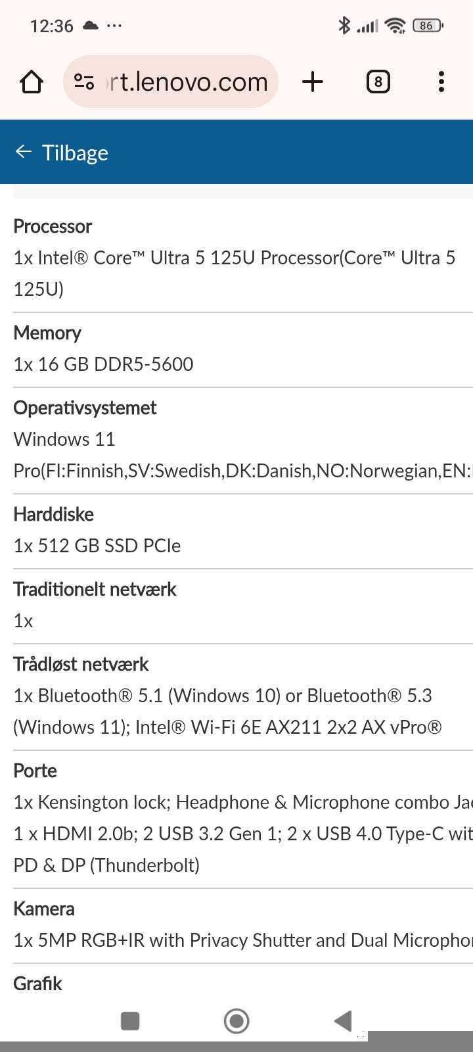Tap the battery indicator in status bar
This screenshot has height=1052, width=473.
[x=428, y=26]
